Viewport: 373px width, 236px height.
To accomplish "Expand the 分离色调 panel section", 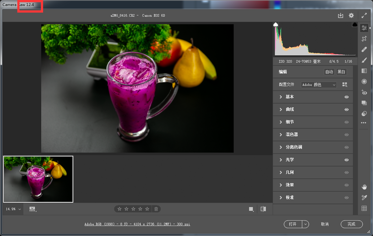I will coord(293,147).
